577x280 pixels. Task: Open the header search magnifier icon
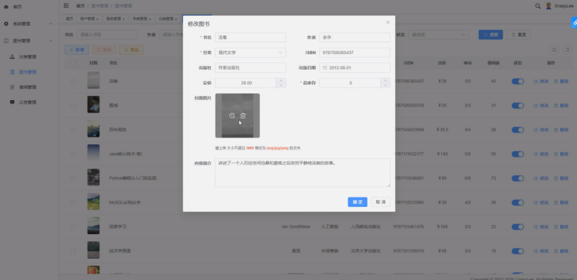pos(537,6)
